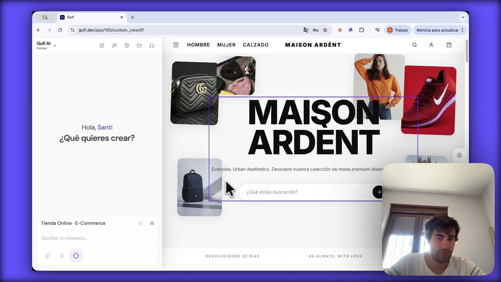
Task: Open the Chrome three-dot menu
Action: 462,30
